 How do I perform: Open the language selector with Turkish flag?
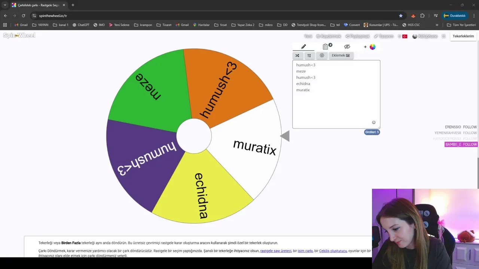pos(403,36)
